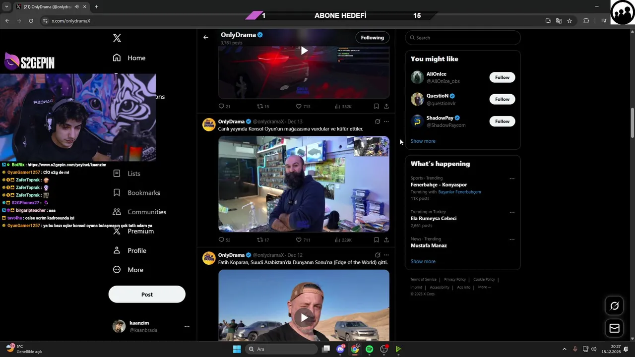635x357 pixels.
Task: Reload the page in Chrome
Action: [x=31, y=21]
